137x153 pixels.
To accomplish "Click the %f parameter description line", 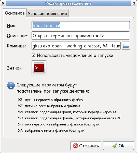I will pyautogui.click(x=51, y=100).
